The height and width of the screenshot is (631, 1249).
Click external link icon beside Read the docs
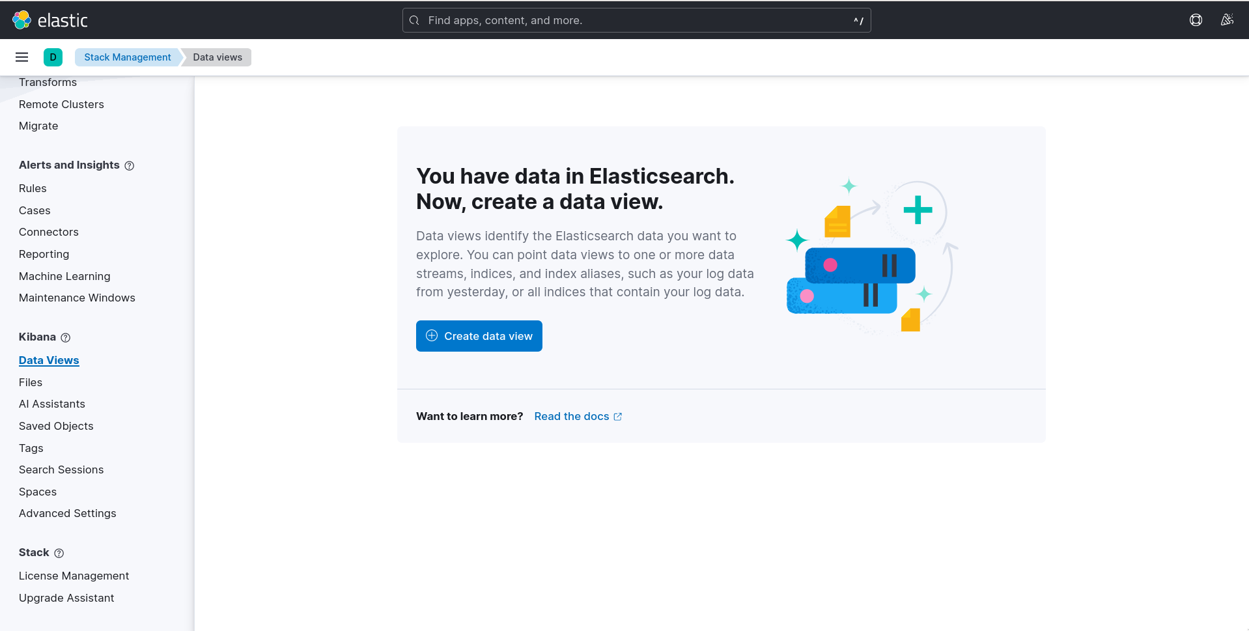coord(618,417)
